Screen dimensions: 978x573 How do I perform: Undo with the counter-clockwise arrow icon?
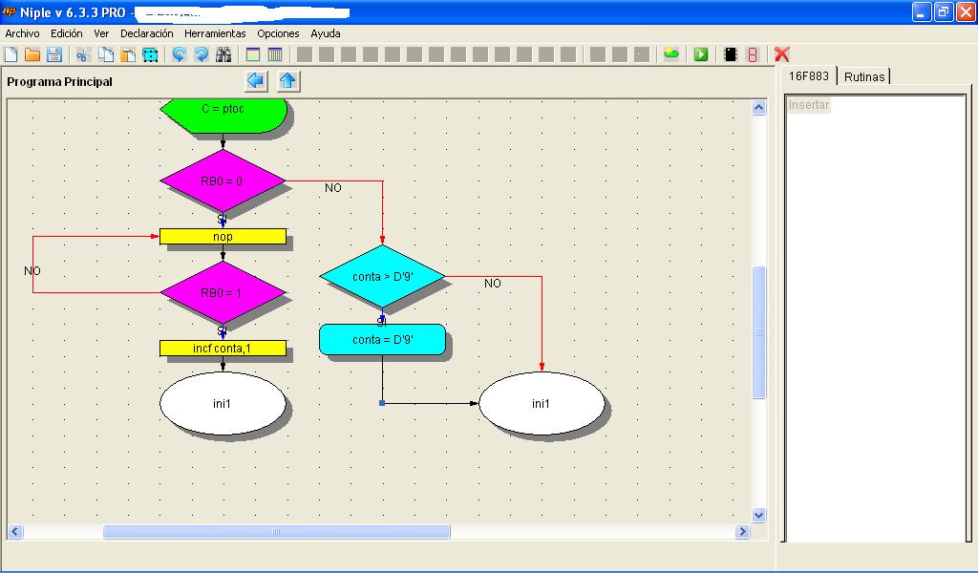tap(179, 54)
